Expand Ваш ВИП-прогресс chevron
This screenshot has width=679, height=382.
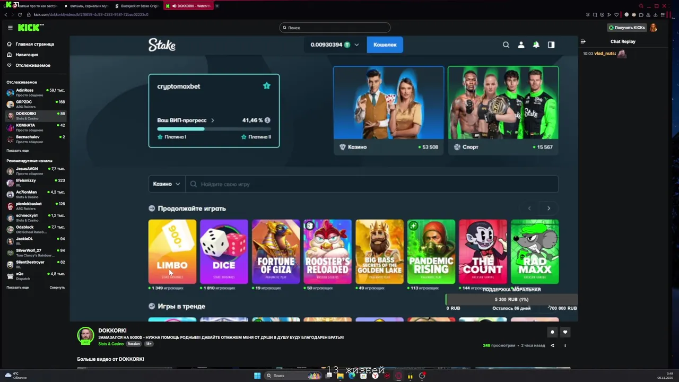(213, 120)
